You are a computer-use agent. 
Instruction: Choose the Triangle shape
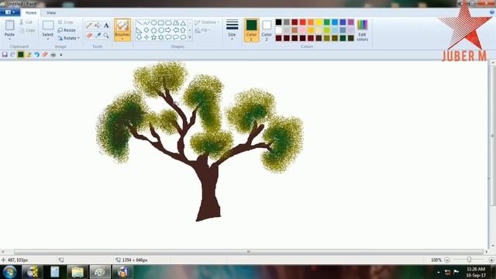point(183,23)
